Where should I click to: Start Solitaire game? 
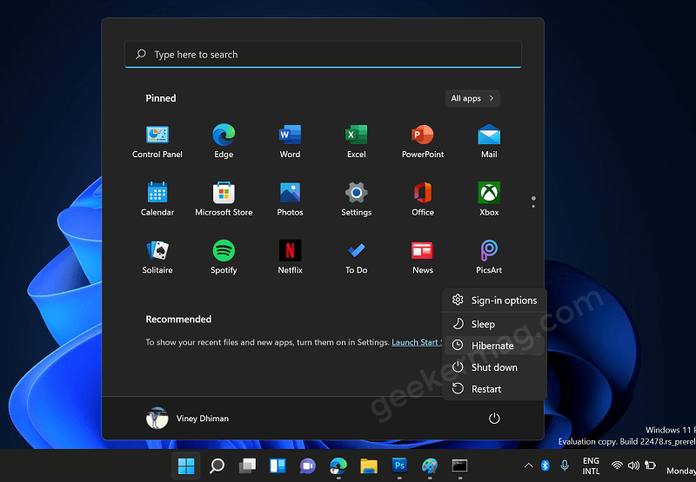(157, 257)
